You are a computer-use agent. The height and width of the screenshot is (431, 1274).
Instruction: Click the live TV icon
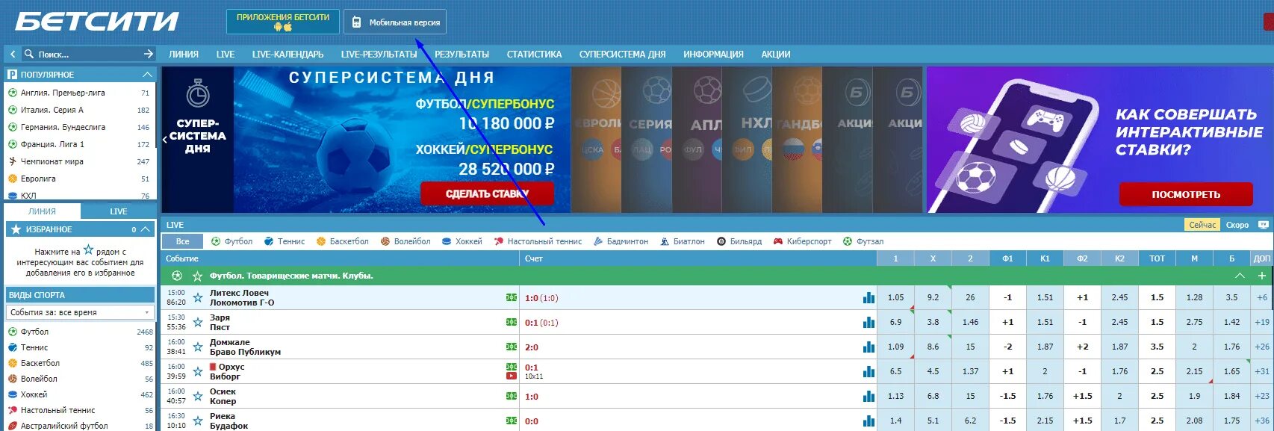[x=1263, y=224]
